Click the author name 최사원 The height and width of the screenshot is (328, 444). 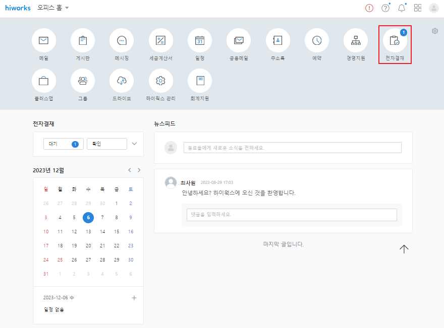(x=188, y=183)
